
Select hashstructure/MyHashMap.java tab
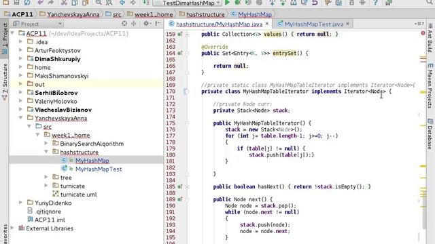coord(219,24)
